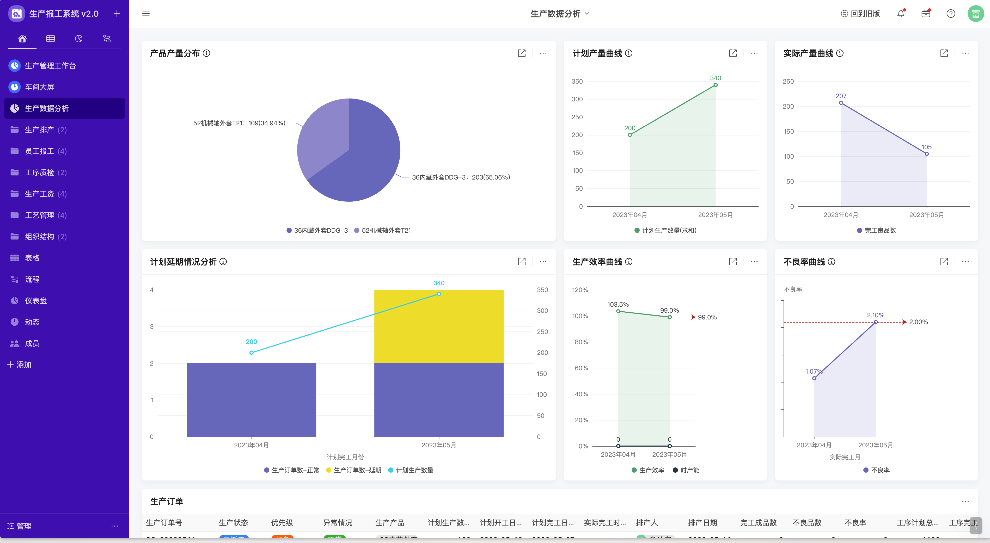Toggle 生产订单数-正常 legend series
990x543 pixels.
[x=292, y=470]
